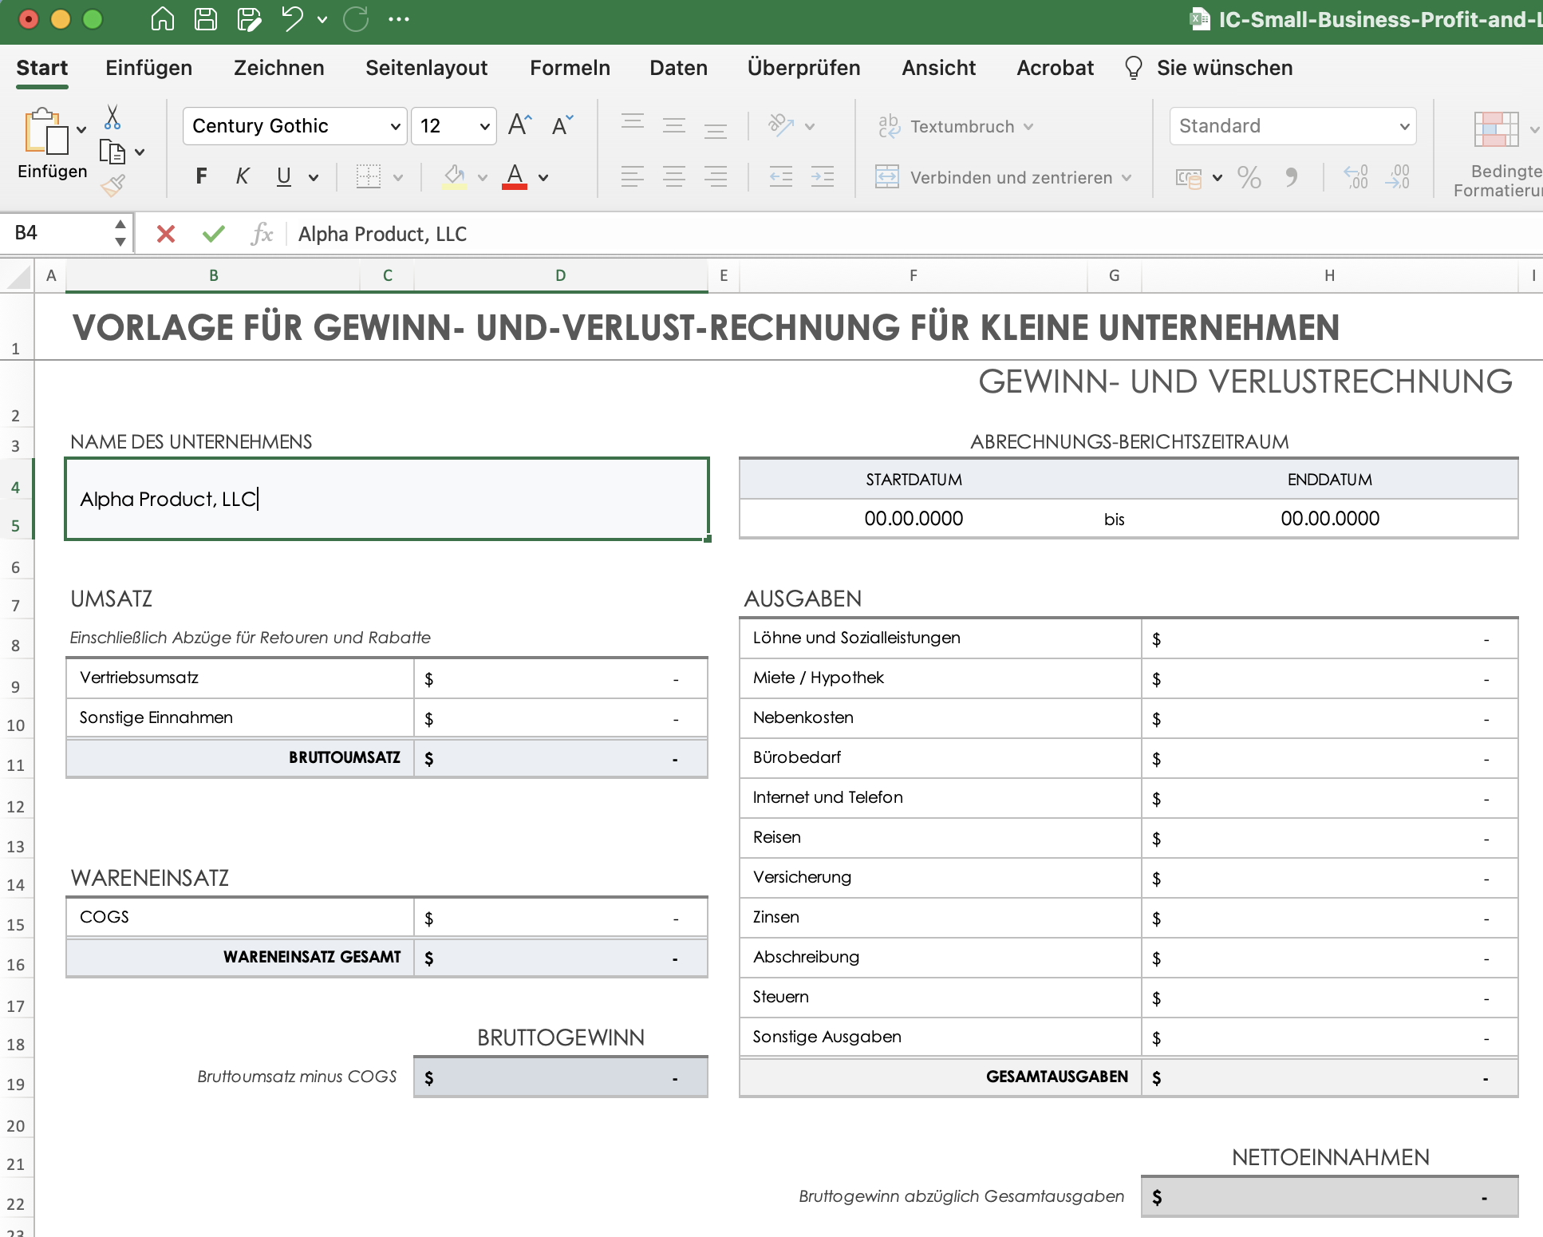Click the Redo icon
This screenshot has height=1237, width=1543.
(x=356, y=18)
